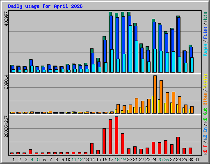
Task: Click day 24 on the x-axis
Action: pos(154,159)
